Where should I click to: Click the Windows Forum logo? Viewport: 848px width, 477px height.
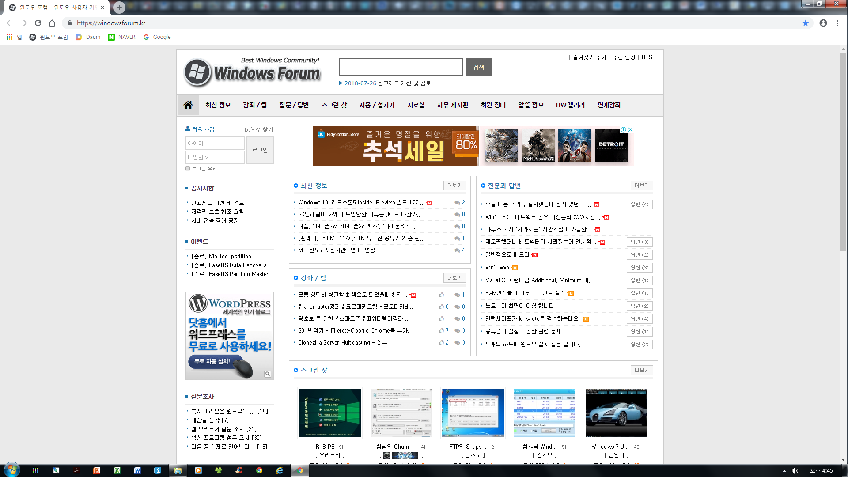coord(252,72)
